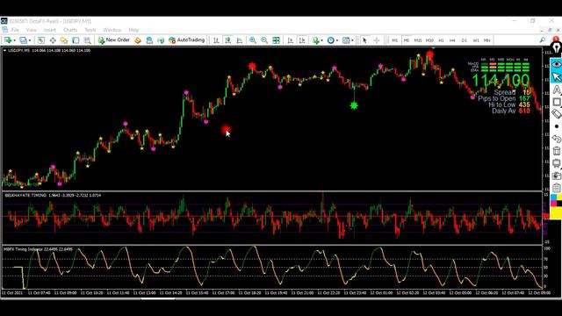Zoom out on the chart
This screenshot has width=562, height=316.
tap(264, 40)
